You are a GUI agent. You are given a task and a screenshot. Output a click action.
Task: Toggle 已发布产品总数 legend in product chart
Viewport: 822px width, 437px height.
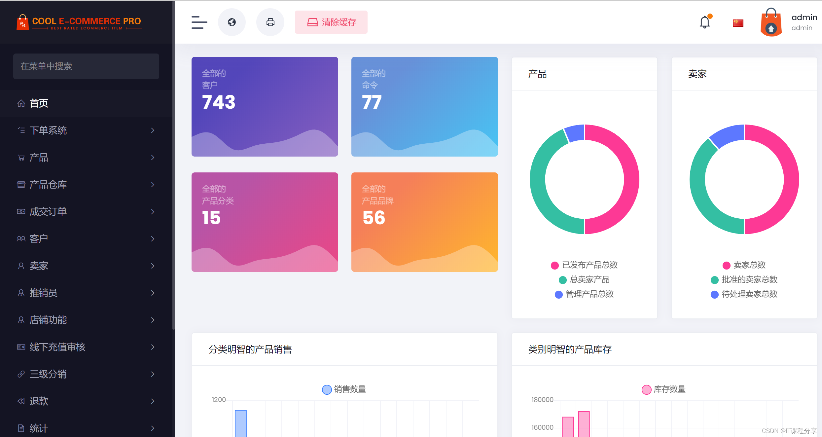point(584,265)
